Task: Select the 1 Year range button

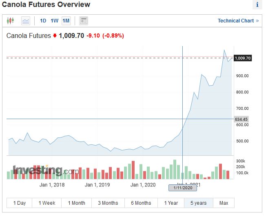Action: 171,203
